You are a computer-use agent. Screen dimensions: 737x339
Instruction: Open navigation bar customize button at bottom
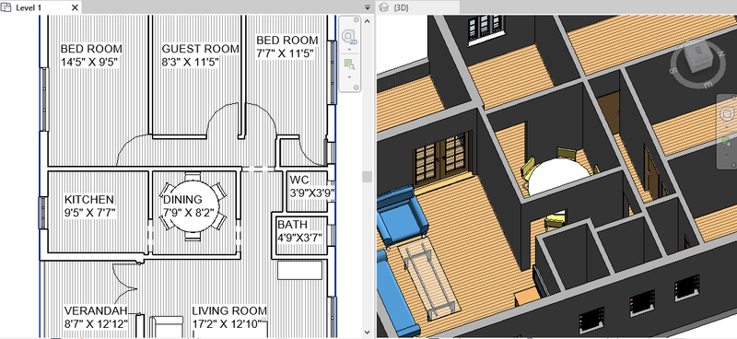(x=357, y=88)
